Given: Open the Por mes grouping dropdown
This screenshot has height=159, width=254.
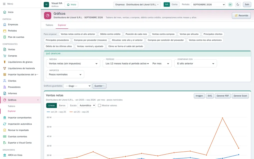Looking at the screenshot, I should [161, 64].
